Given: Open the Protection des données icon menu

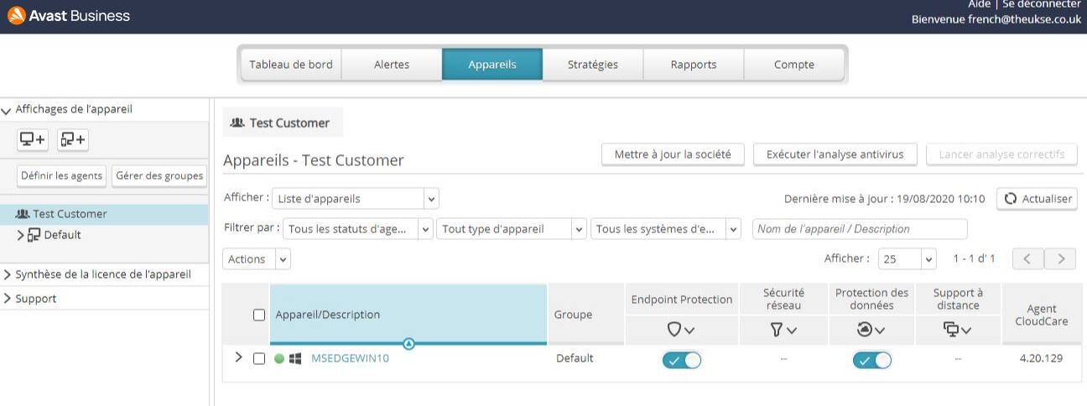Looking at the screenshot, I should (871, 330).
